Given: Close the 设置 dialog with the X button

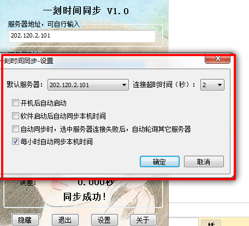Looking at the screenshot, I should (x=217, y=59).
